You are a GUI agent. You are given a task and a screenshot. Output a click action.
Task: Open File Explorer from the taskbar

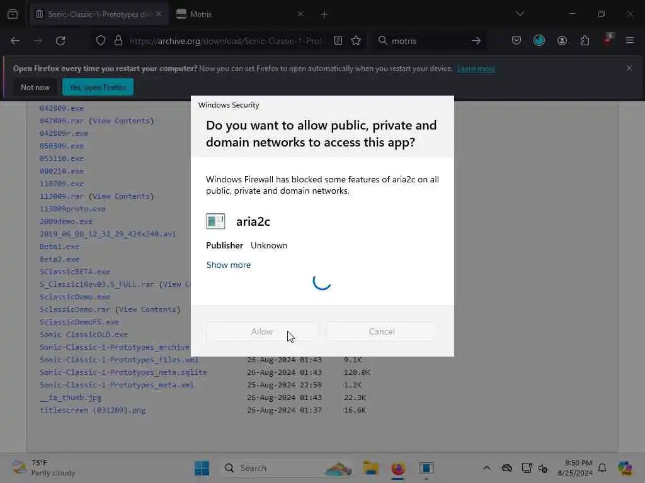pyautogui.click(x=370, y=468)
